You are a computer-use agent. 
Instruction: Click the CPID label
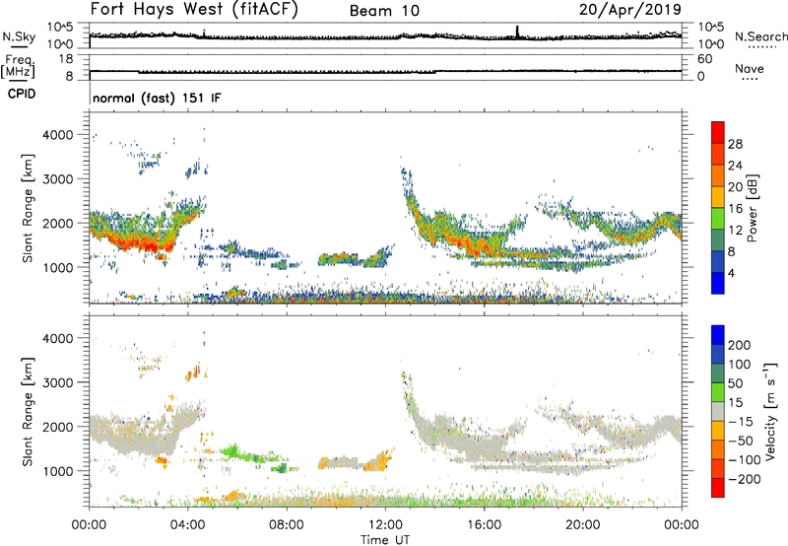(x=17, y=97)
